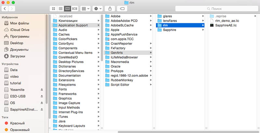Open the arrange items dropdown

point(85,9)
